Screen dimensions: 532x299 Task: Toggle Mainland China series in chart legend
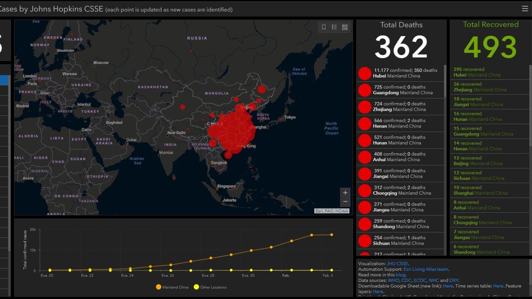coord(172,287)
